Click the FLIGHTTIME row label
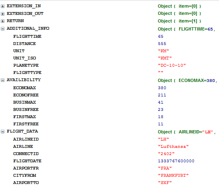219x186 pixels. (x=27, y=37)
